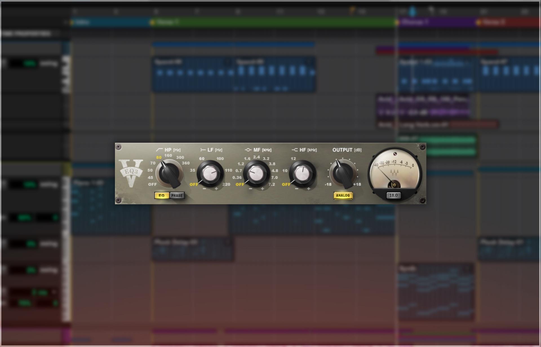Click the HF minus gain symbol
This screenshot has width=541, height=347.
tap(297, 188)
